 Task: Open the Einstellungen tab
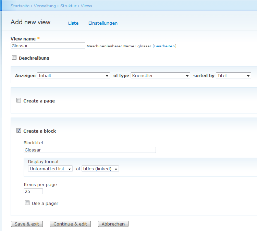click(103, 23)
